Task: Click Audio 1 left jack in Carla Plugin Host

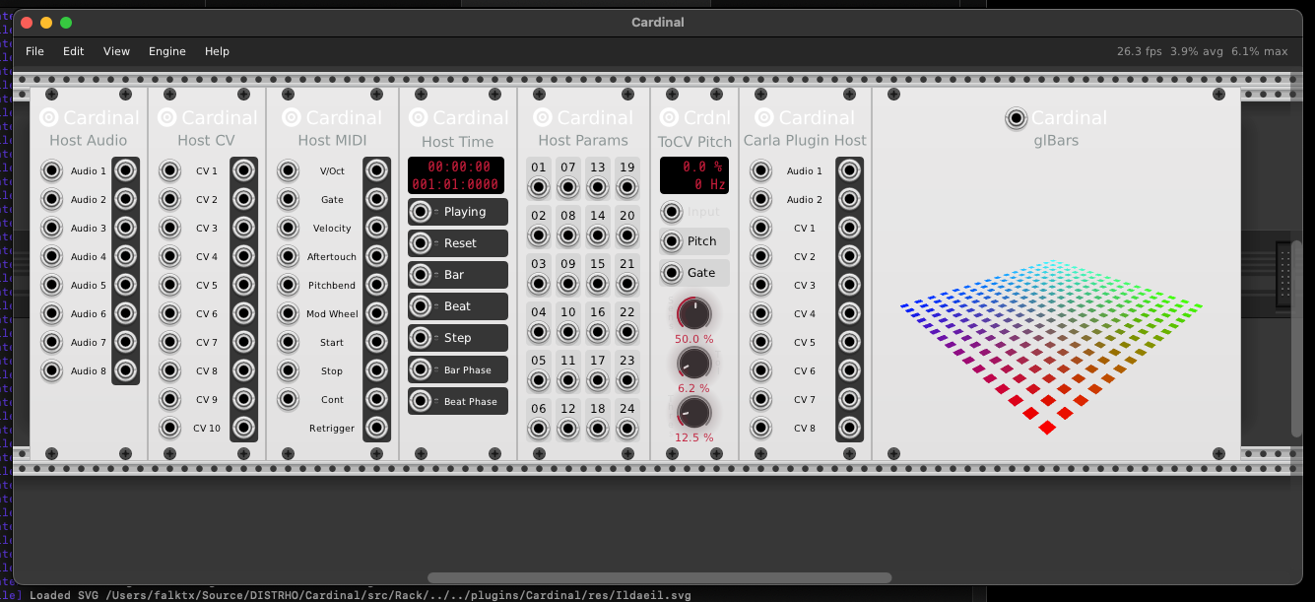Action: point(760,170)
